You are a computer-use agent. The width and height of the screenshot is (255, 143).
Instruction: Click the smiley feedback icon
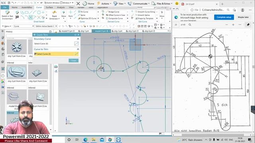tap(177, 4)
